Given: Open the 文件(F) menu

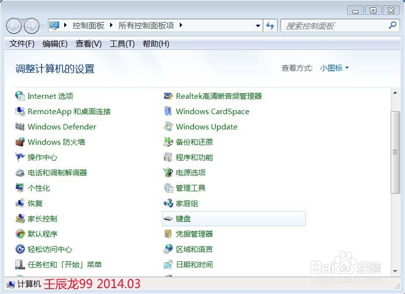Looking at the screenshot, I should tap(22, 43).
